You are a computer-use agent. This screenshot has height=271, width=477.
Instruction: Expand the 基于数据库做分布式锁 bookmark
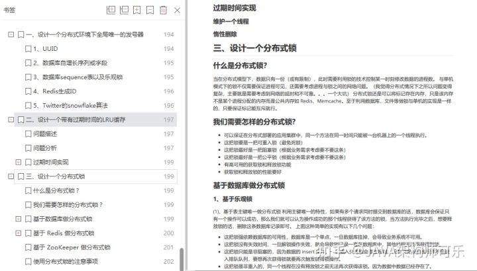point(19,219)
